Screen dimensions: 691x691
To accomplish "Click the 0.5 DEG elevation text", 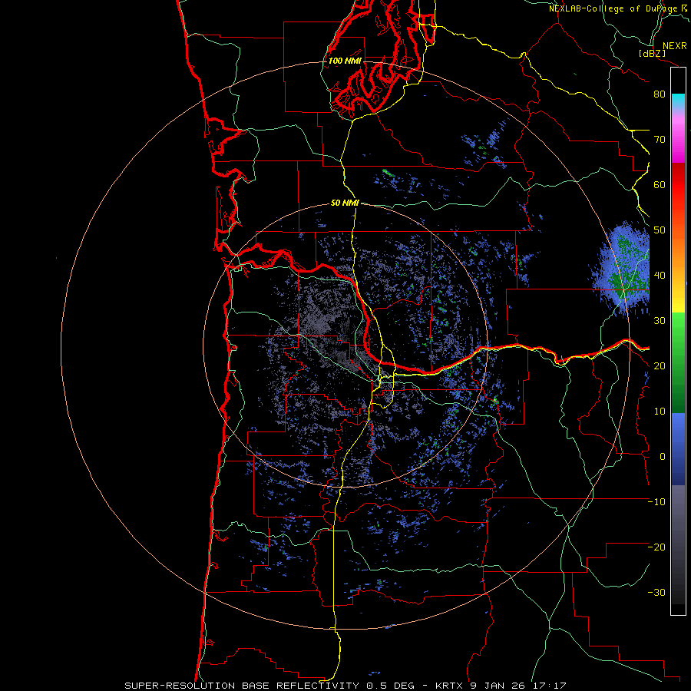I will click(391, 686).
